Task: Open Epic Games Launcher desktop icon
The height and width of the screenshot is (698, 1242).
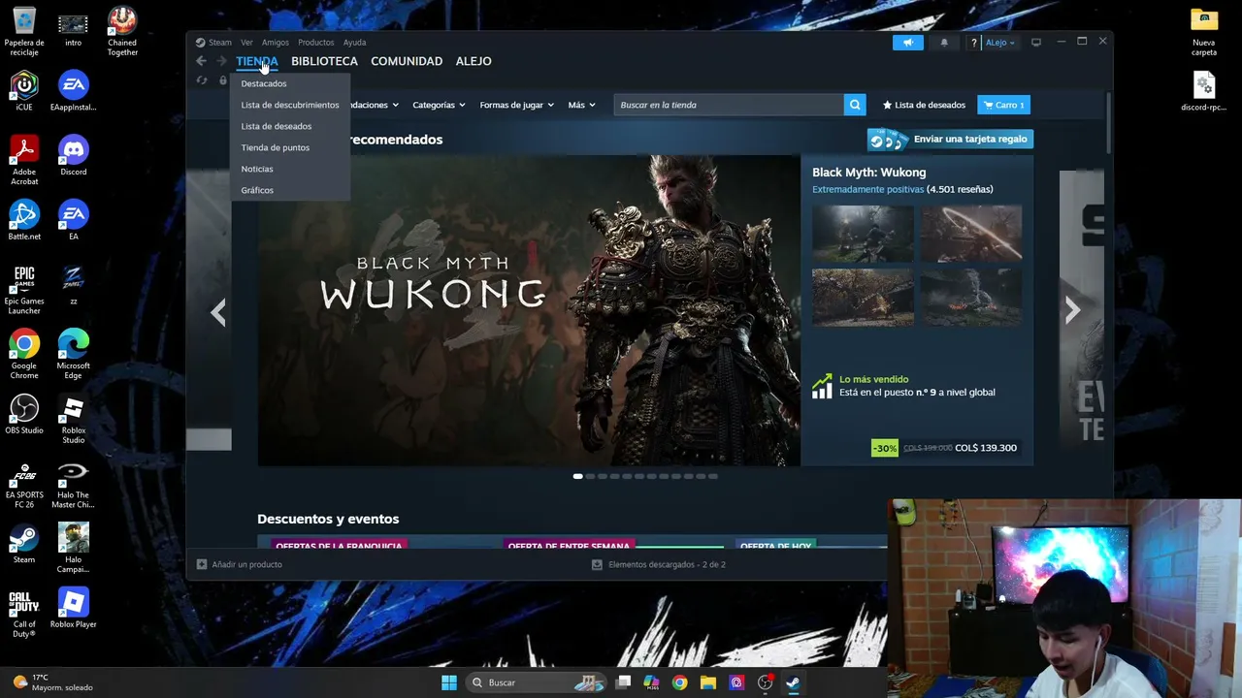Action: click(x=24, y=290)
